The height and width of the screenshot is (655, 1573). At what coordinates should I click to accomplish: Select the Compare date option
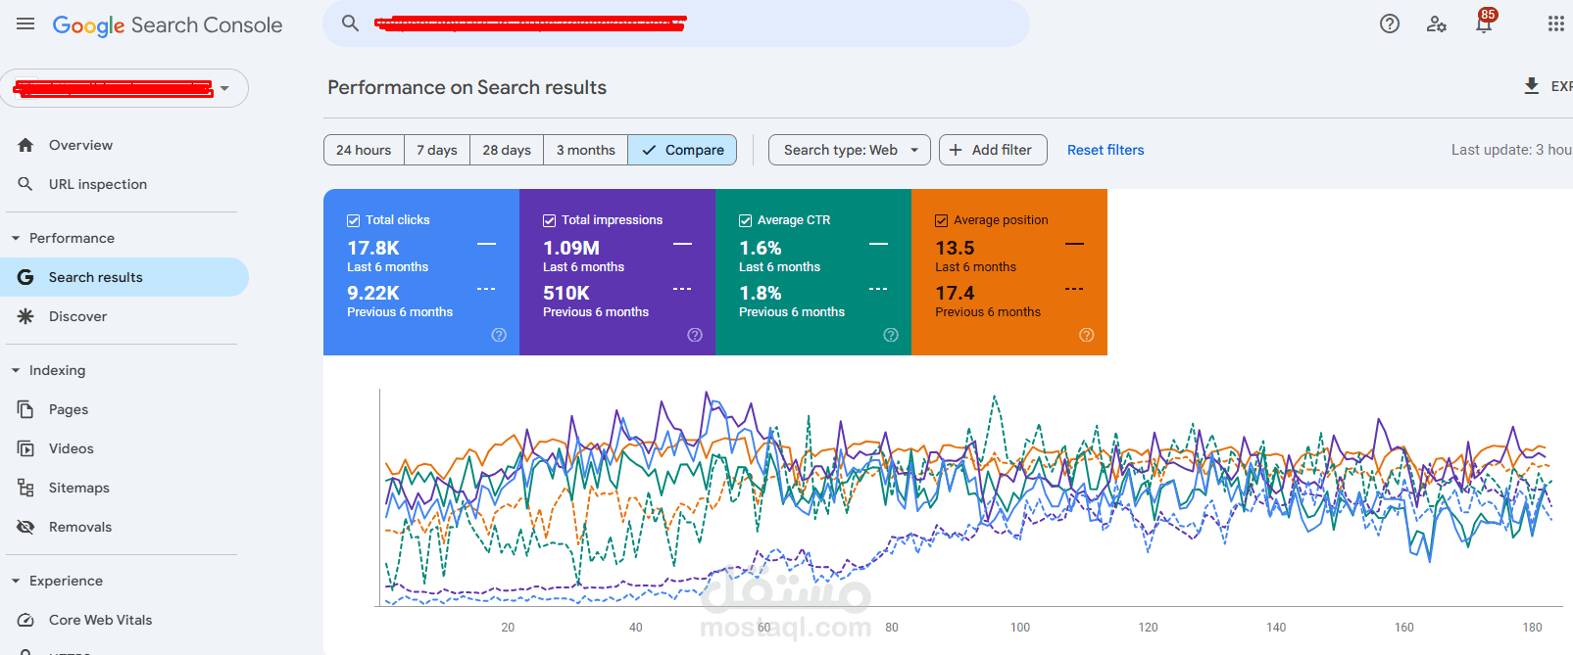(682, 150)
